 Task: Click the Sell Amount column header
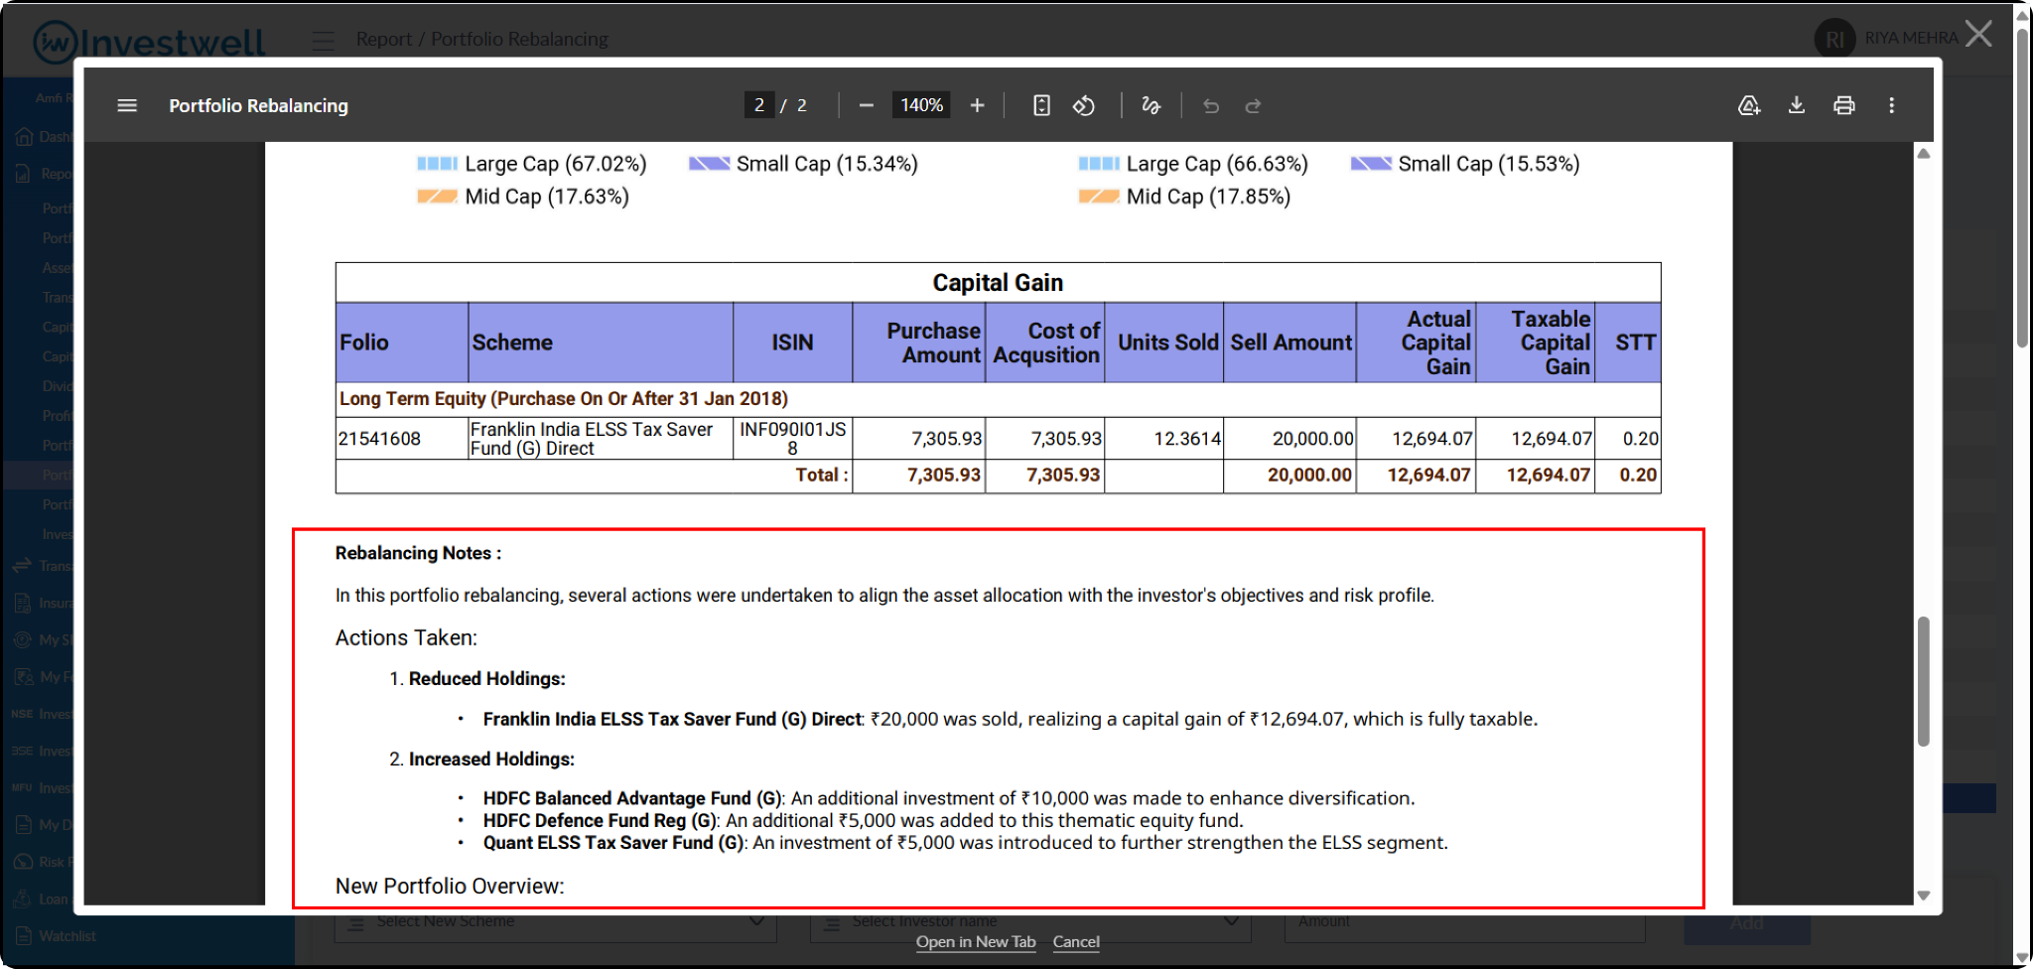tap(1290, 343)
